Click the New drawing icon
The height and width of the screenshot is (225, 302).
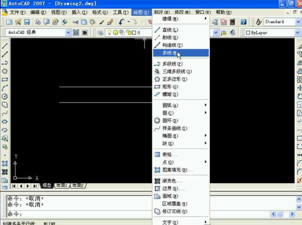click(x=9, y=22)
